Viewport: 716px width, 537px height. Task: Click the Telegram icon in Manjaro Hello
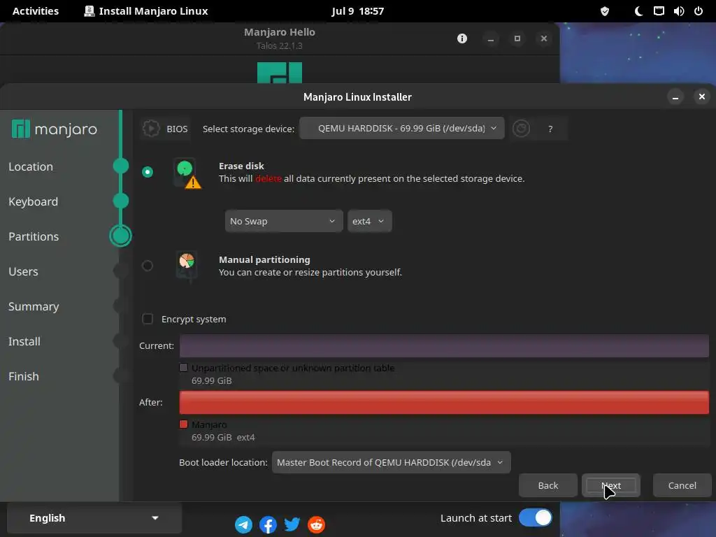click(x=243, y=524)
